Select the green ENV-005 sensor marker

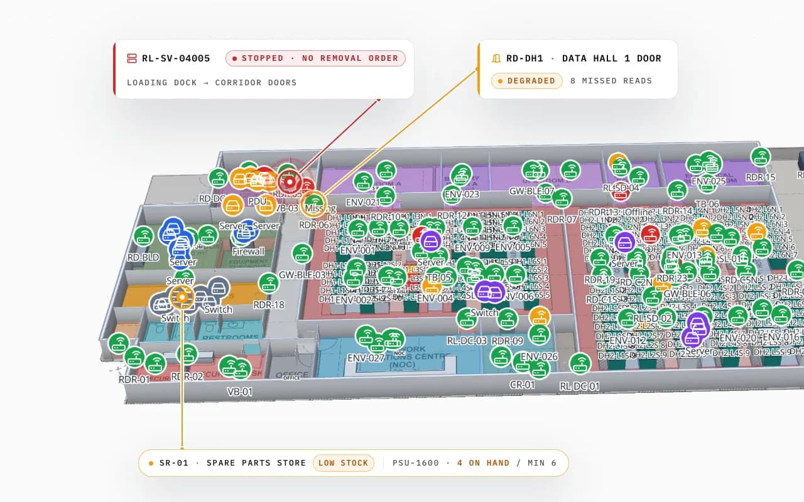click(513, 226)
